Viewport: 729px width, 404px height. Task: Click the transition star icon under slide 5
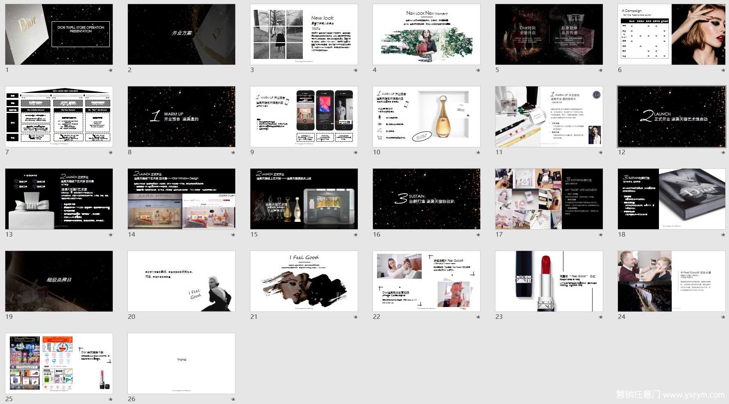click(x=601, y=70)
